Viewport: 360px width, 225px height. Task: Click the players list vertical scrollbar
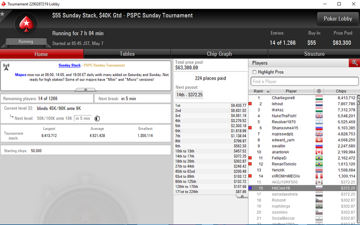(358, 159)
